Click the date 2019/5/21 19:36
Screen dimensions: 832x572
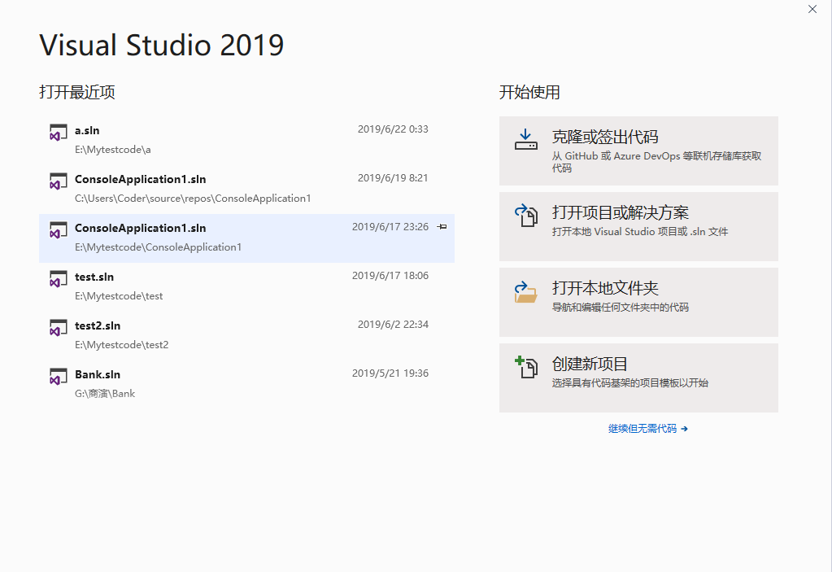(x=390, y=373)
